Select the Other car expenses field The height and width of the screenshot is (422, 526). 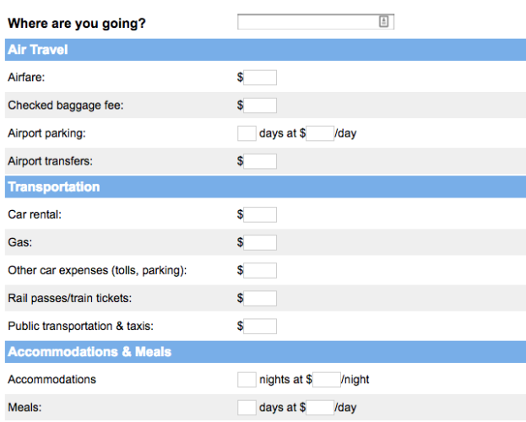click(x=260, y=270)
